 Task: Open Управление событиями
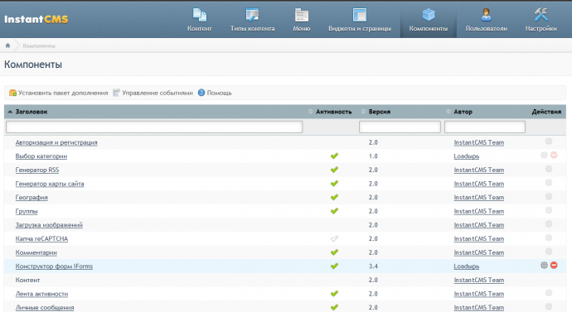coord(153,93)
